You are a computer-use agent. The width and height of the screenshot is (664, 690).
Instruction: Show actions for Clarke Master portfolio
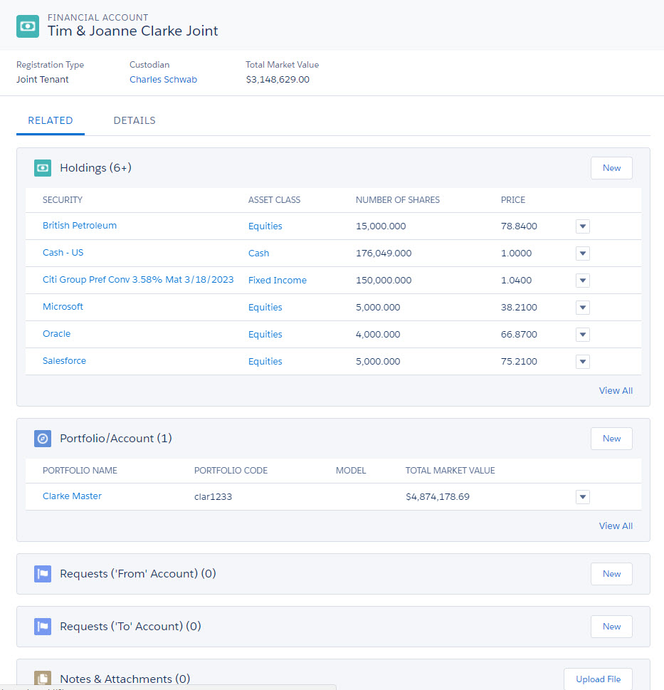582,497
